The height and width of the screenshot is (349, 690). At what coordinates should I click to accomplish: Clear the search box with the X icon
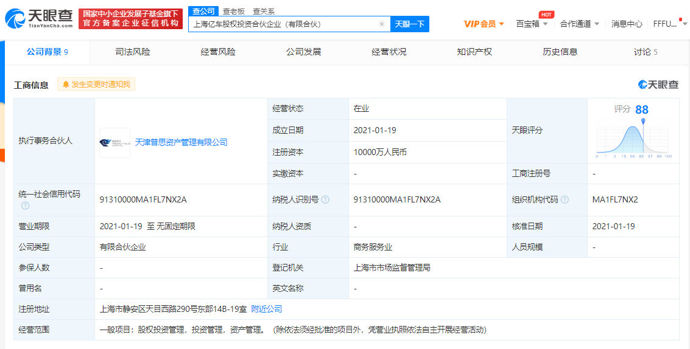(x=382, y=24)
